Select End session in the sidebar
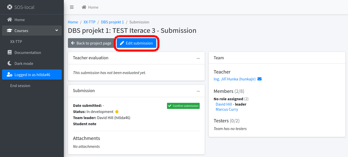The width and height of the screenshot is (348, 157). pos(32,85)
